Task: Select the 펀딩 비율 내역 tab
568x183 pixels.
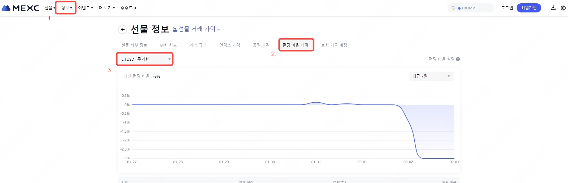Action: (x=295, y=45)
